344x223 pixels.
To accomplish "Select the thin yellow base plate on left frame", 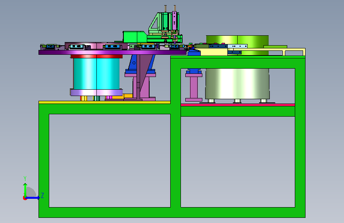I will [104, 102].
